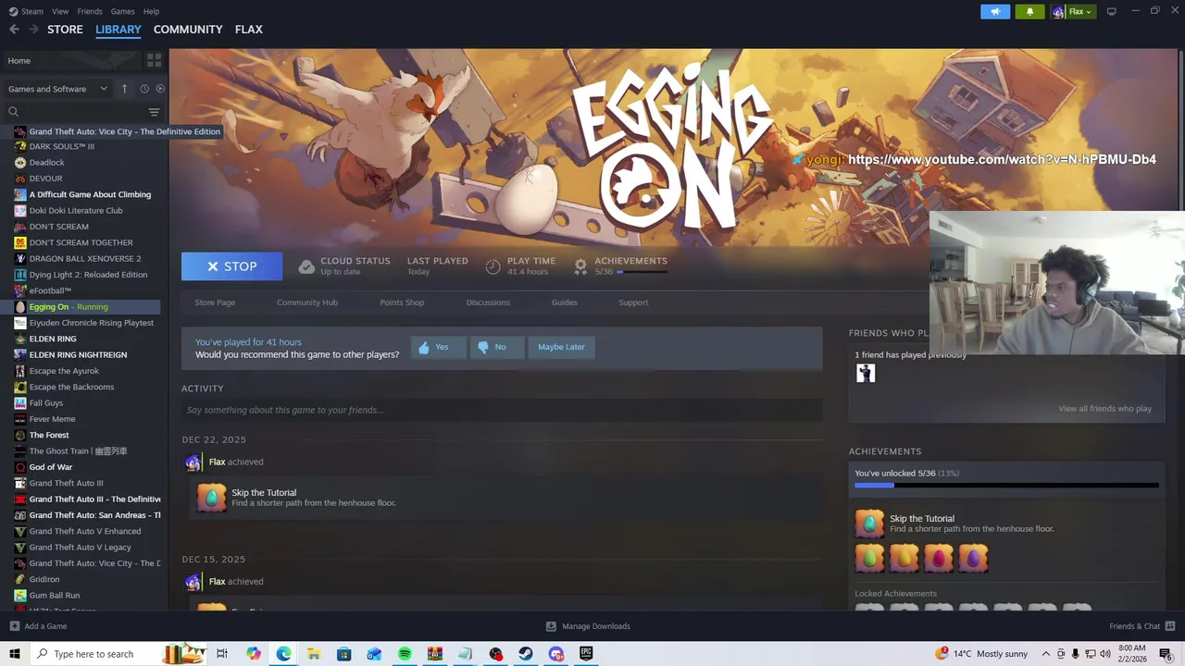Open the Points Shop link
1185x666 pixels.
point(402,302)
